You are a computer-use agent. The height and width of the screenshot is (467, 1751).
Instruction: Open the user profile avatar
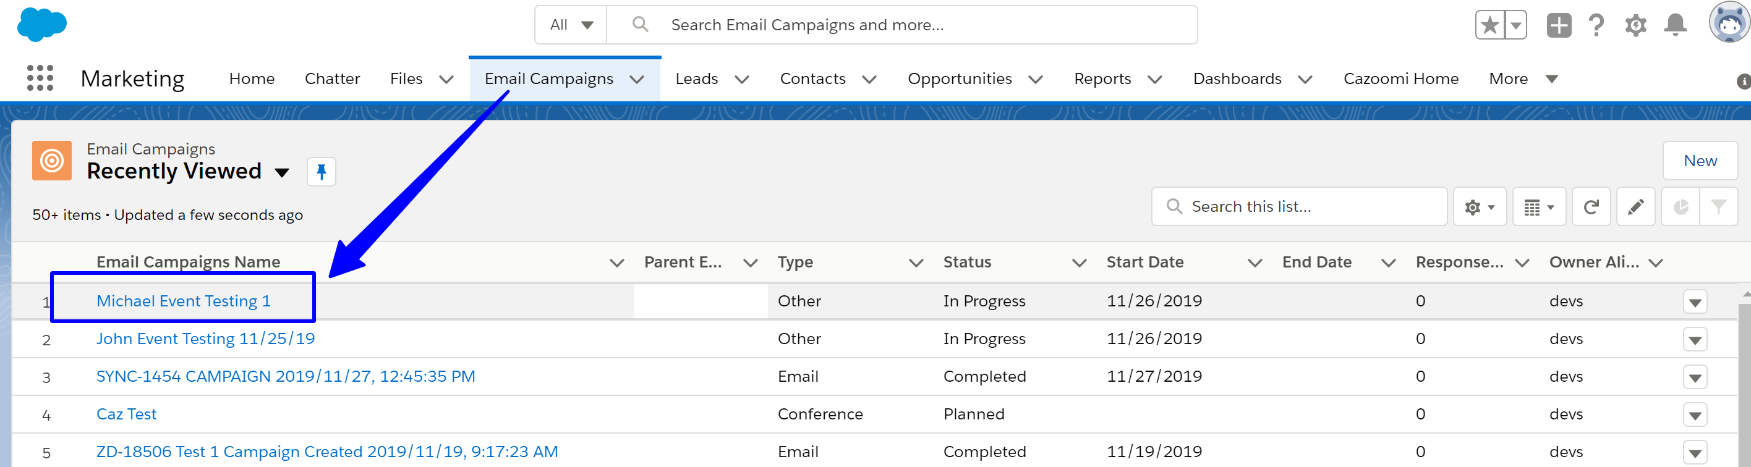[1729, 22]
